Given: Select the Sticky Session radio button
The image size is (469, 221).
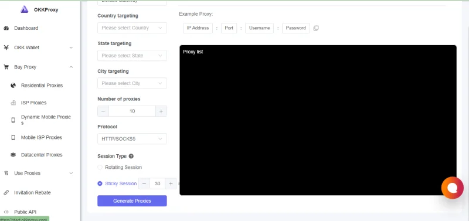Looking at the screenshot, I should pyautogui.click(x=100, y=183).
